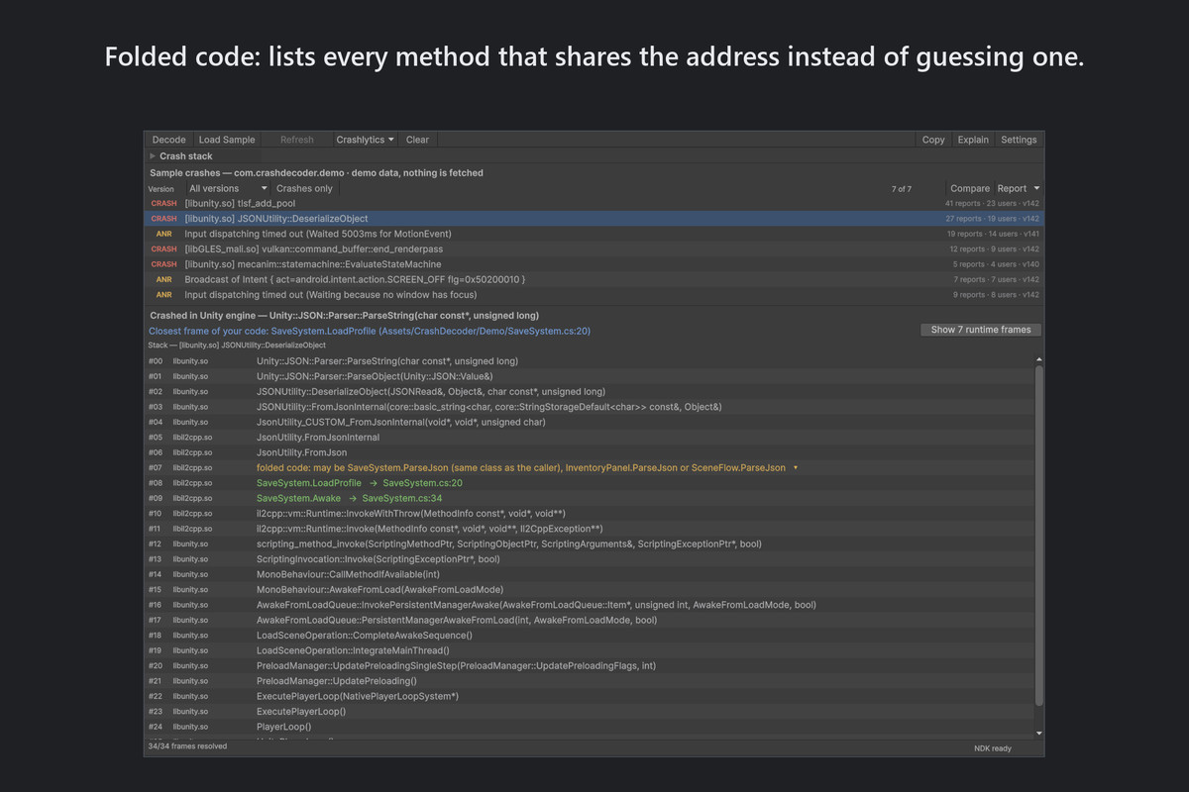Click the Decode button
This screenshot has width=1189, height=792.
(168, 140)
